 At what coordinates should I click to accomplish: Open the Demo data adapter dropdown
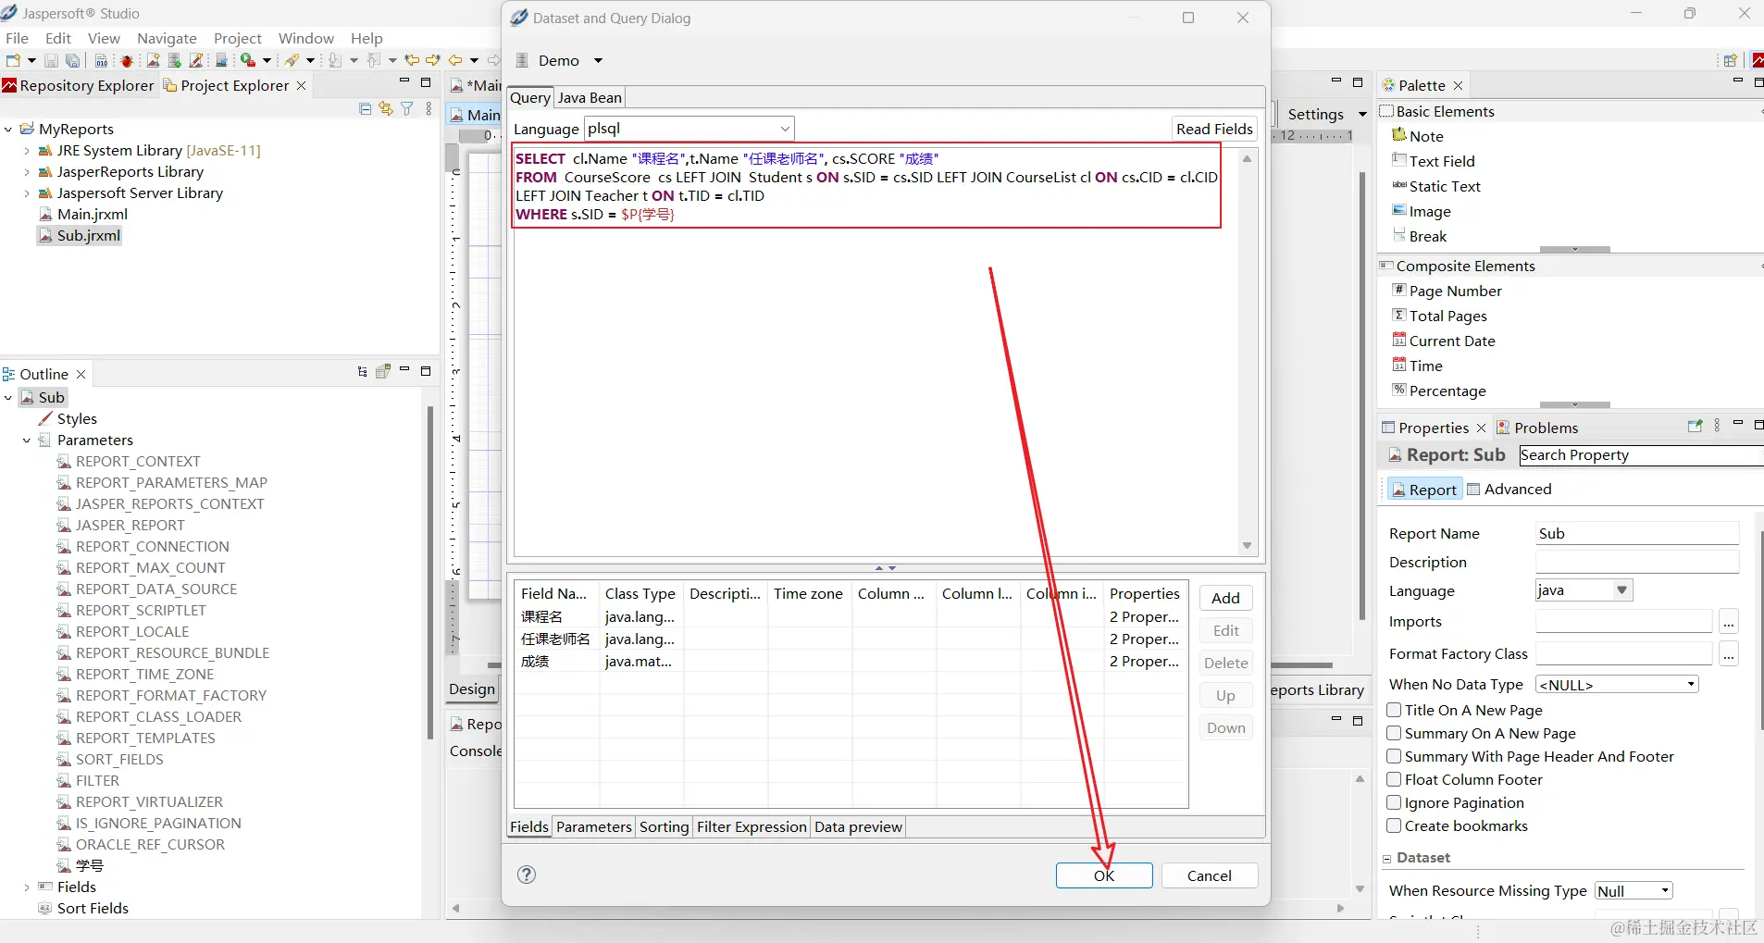pos(598,61)
